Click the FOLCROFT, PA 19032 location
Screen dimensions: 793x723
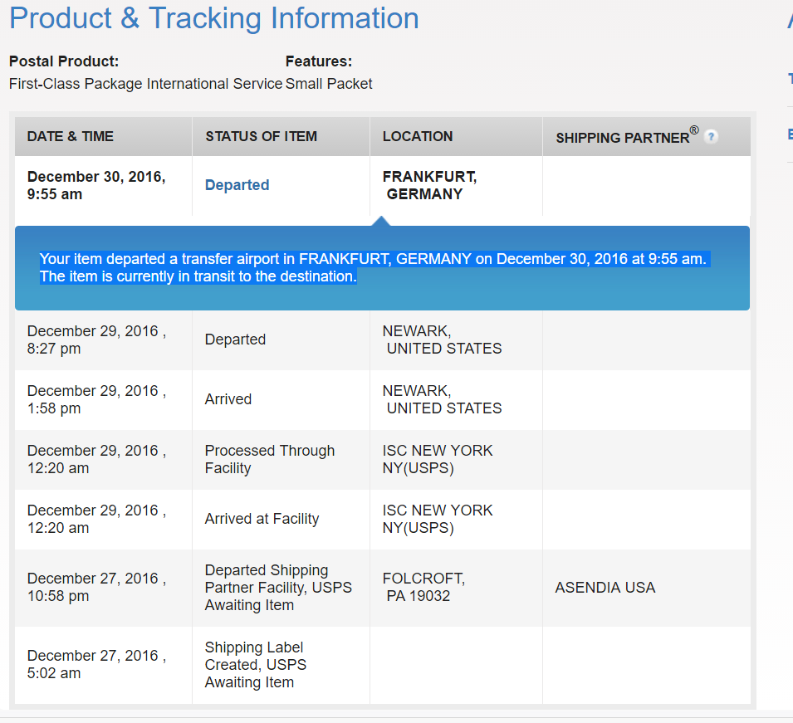click(423, 587)
